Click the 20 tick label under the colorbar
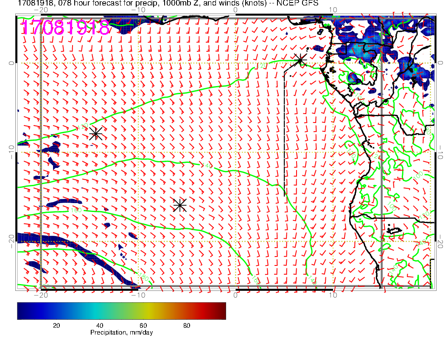Screen dimensions: 448x346 coord(56,325)
